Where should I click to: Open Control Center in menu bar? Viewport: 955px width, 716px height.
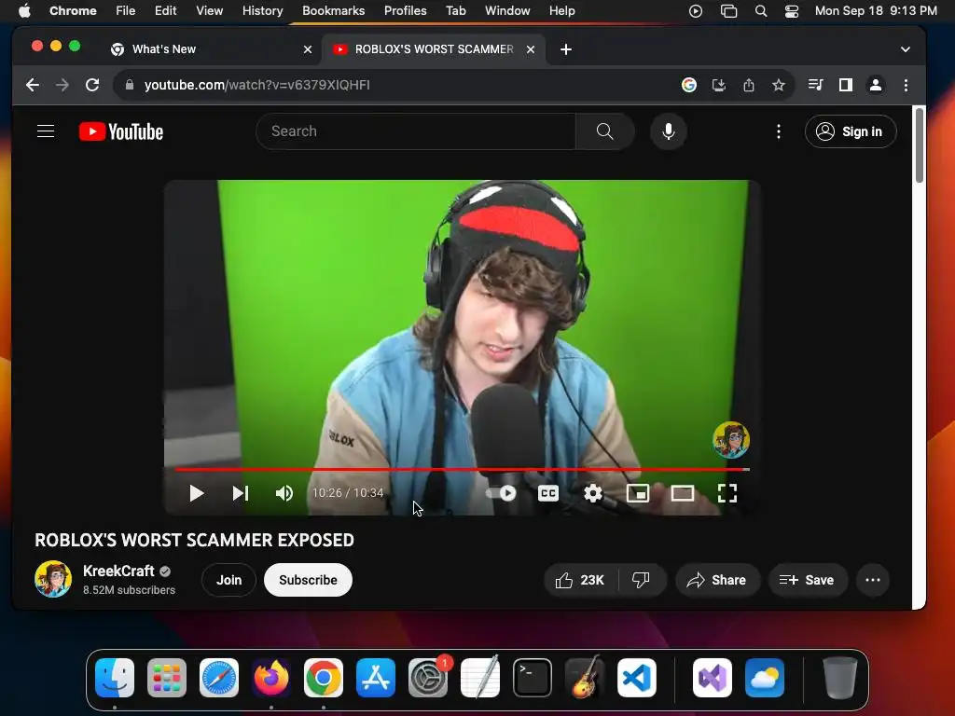click(x=791, y=11)
